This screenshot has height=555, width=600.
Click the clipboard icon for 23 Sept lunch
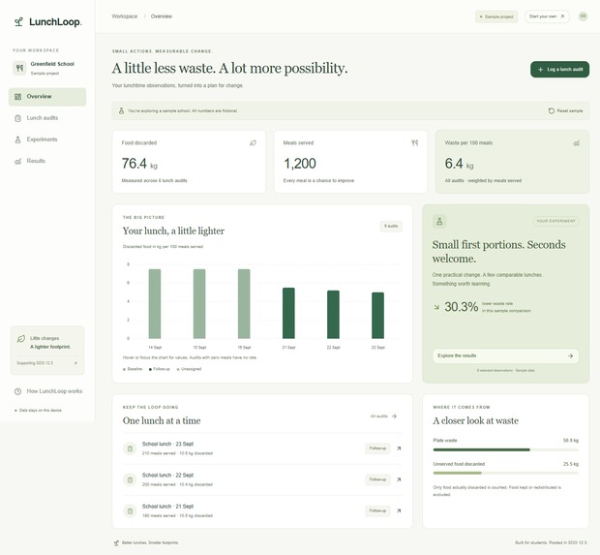(130, 448)
